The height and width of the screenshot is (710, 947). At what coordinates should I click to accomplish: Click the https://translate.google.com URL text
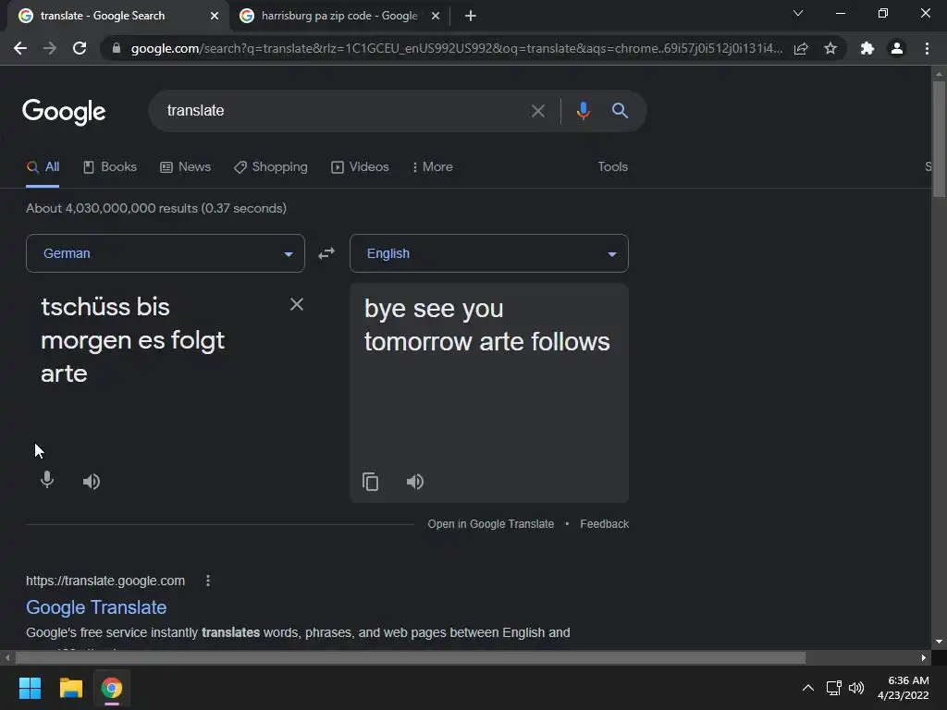(105, 581)
